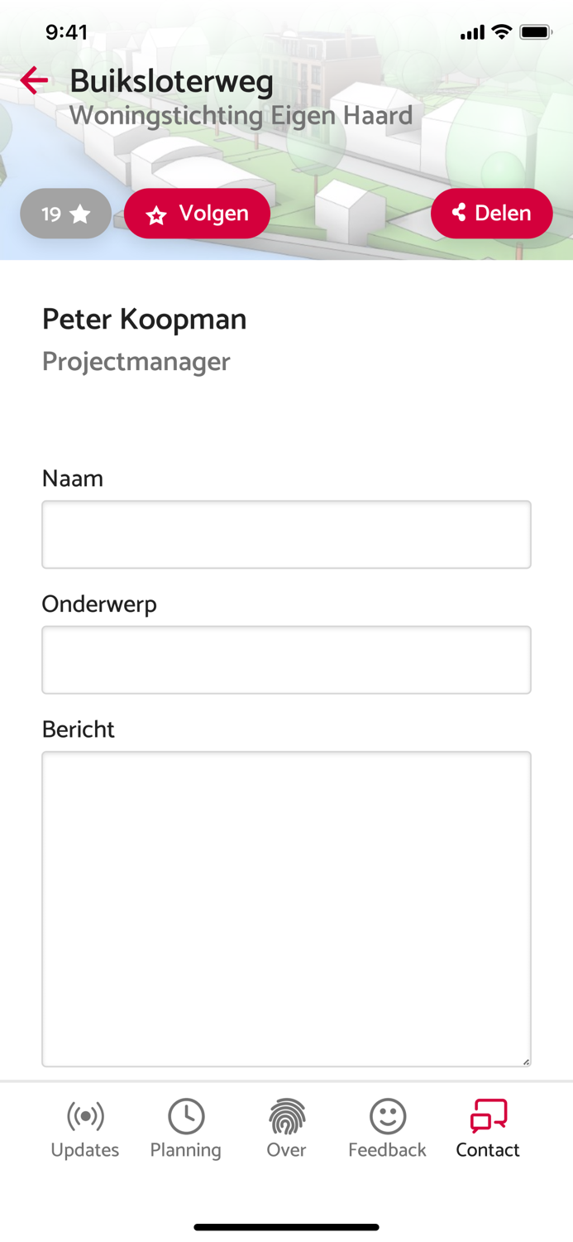
Task: Tap the red back arrow
Action: click(32, 80)
